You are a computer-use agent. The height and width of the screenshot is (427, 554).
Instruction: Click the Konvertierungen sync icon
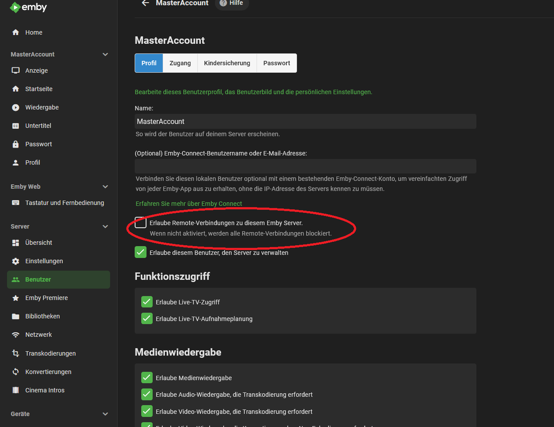(16, 372)
